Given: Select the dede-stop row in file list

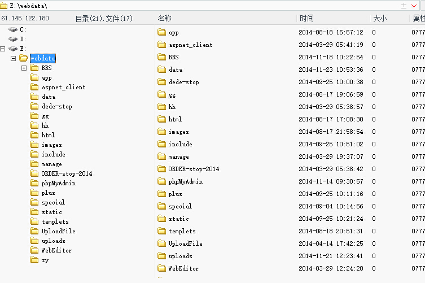Looking at the screenshot, I should (x=291, y=82).
